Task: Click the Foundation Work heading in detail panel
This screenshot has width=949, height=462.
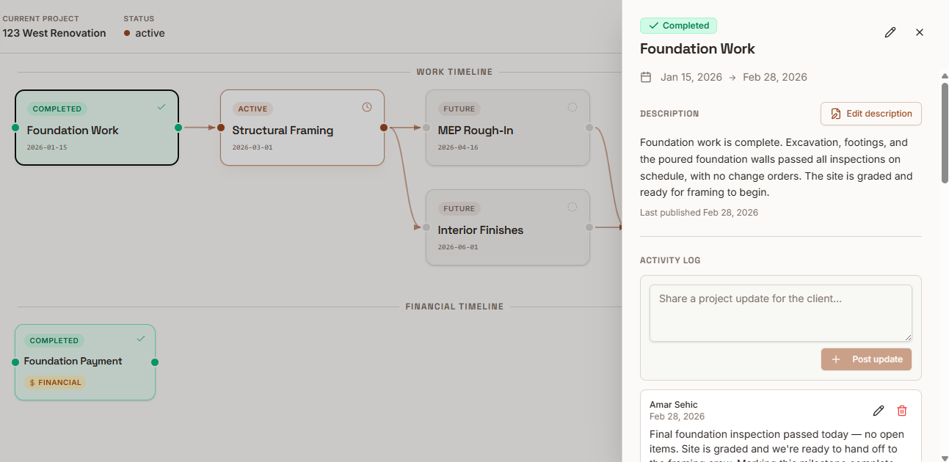Action: [697, 49]
